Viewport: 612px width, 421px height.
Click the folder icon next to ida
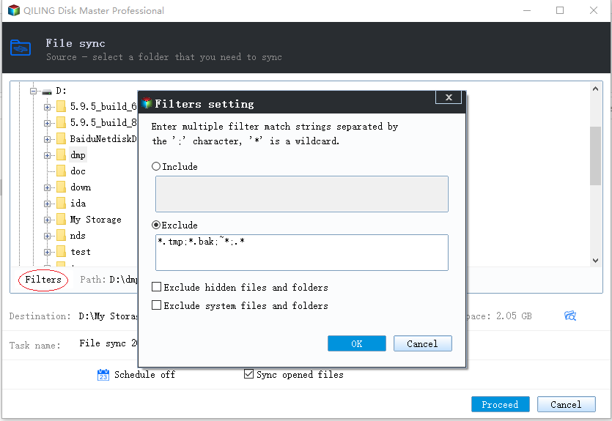click(x=61, y=204)
